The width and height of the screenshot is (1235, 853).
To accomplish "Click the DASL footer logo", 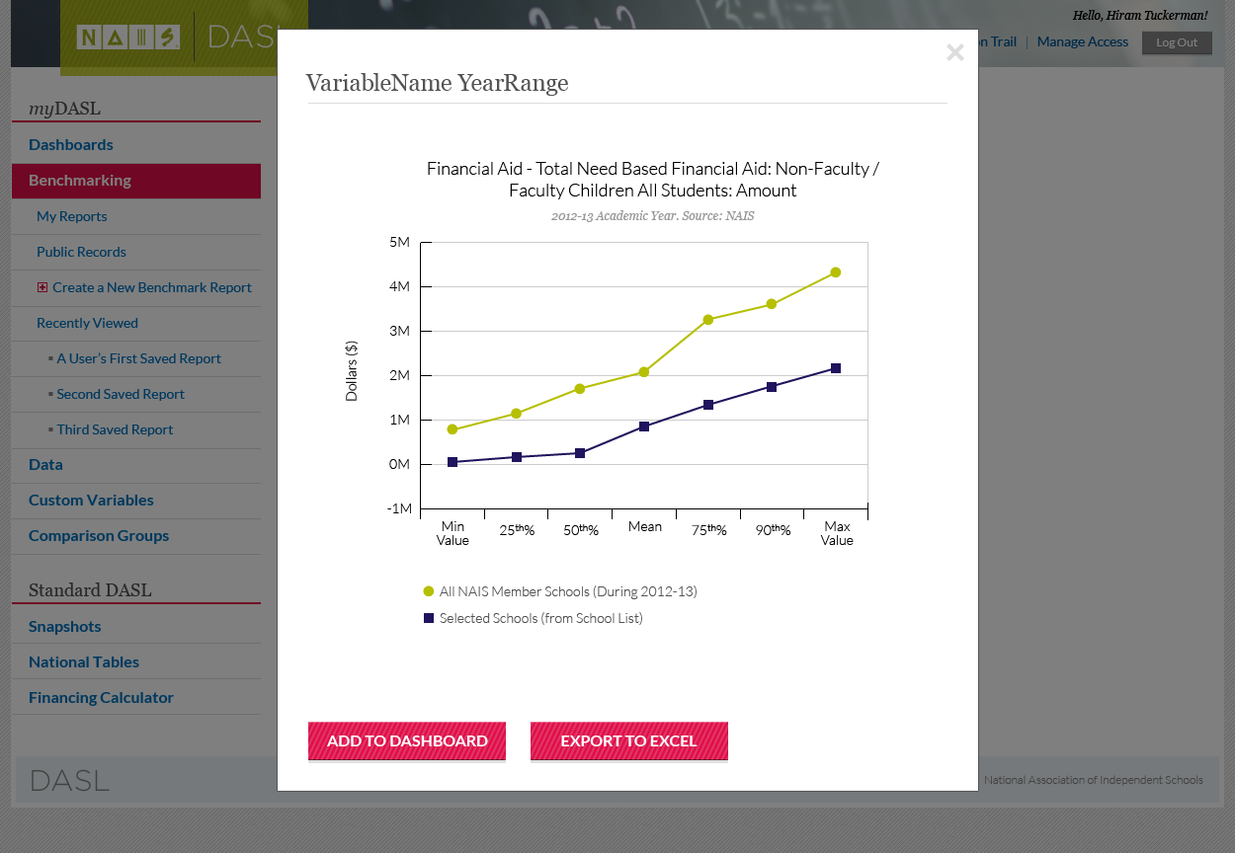I will point(70,781).
